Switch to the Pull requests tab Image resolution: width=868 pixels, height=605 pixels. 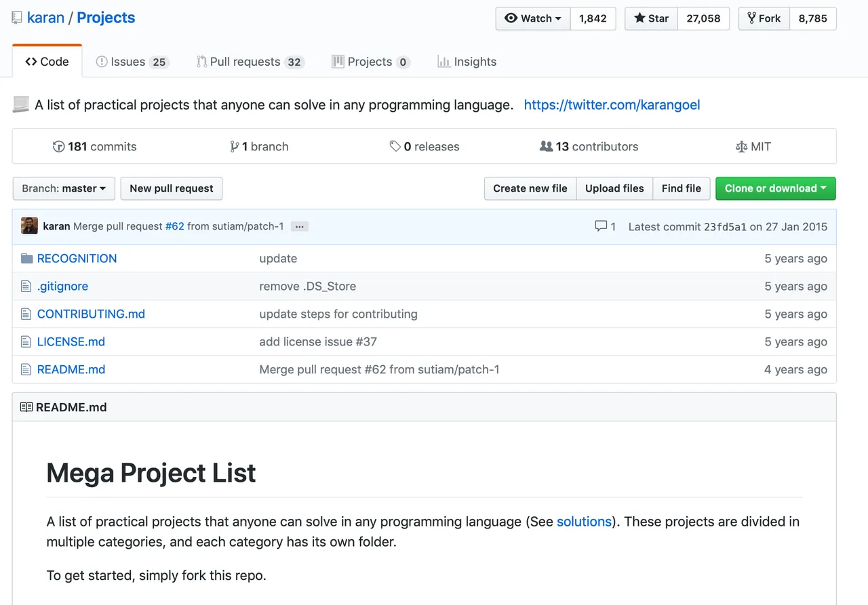[x=250, y=62]
